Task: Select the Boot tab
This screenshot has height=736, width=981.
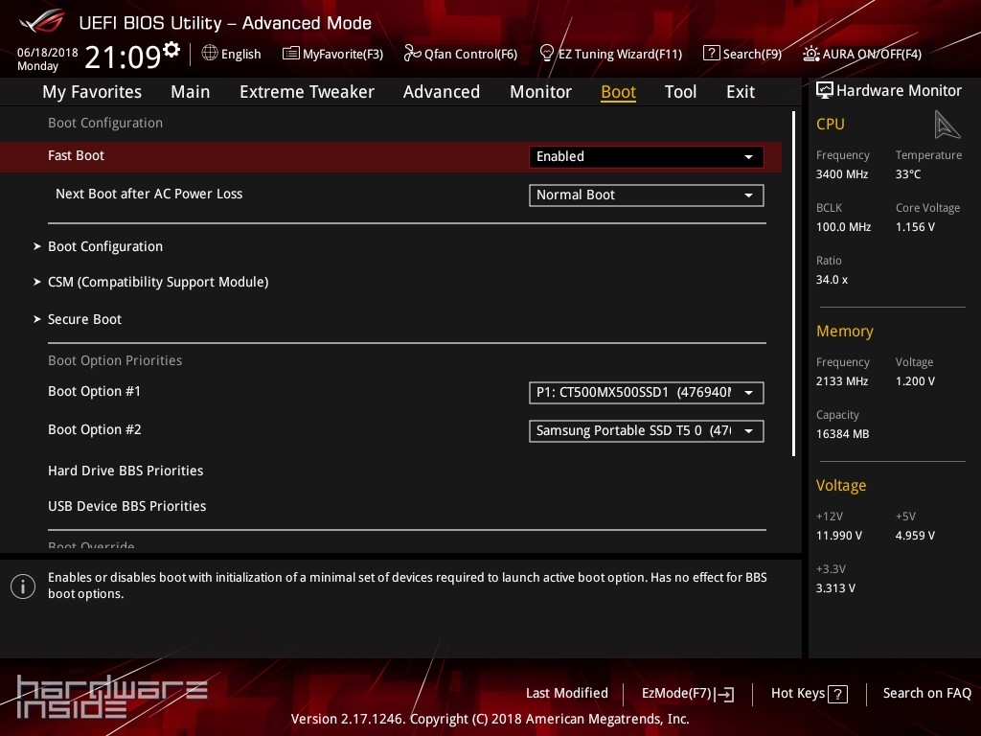Action: click(x=618, y=92)
